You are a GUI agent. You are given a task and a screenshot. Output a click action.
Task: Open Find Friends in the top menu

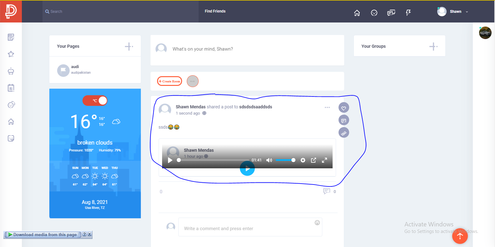215,11
